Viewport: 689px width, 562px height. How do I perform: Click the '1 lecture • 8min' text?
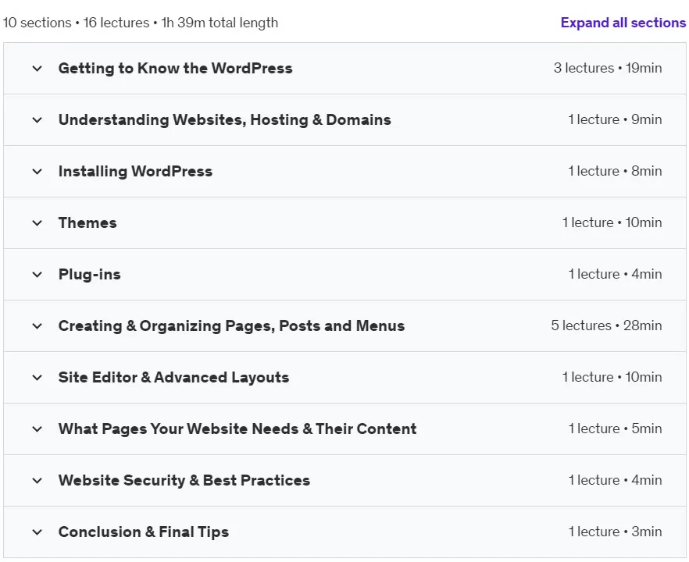(x=615, y=171)
